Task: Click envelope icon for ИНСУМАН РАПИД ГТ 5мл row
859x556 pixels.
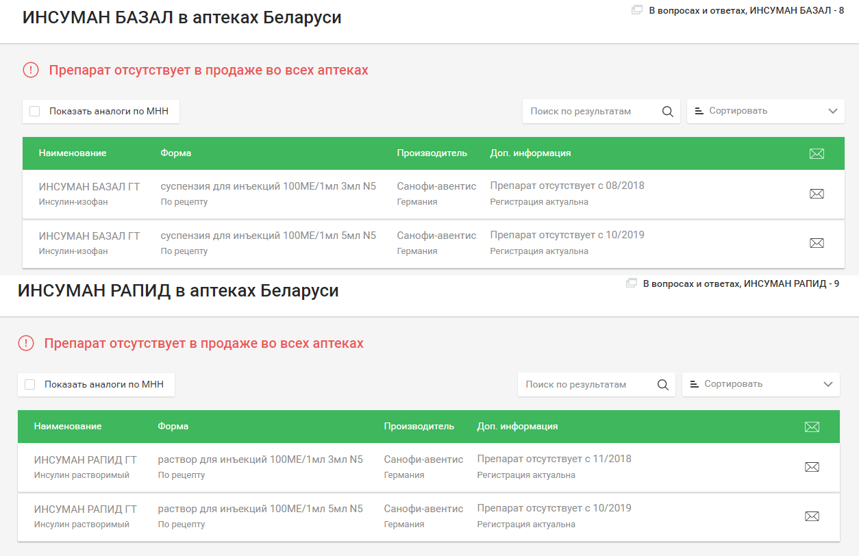Action: click(812, 516)
